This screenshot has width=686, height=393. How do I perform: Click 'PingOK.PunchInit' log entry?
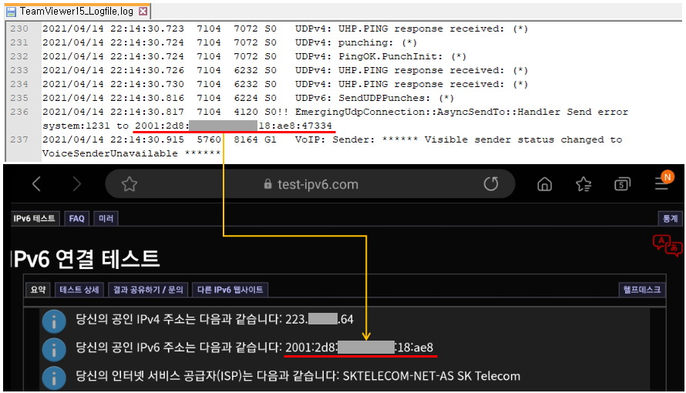(x=381, y=56)
